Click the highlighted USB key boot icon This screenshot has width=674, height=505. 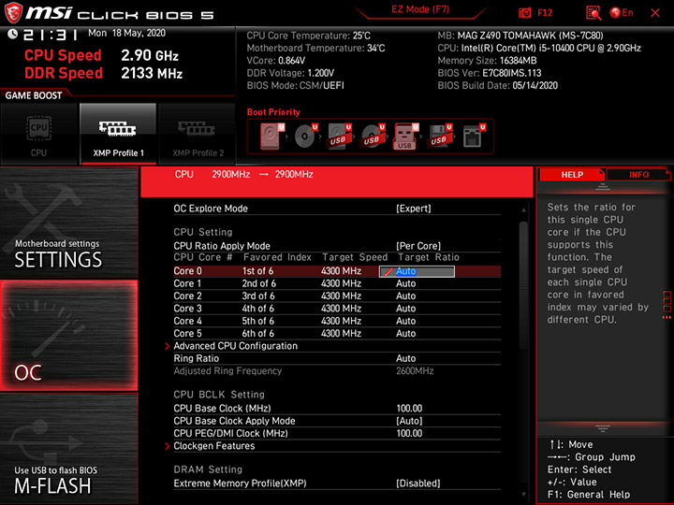pos(405,137)
